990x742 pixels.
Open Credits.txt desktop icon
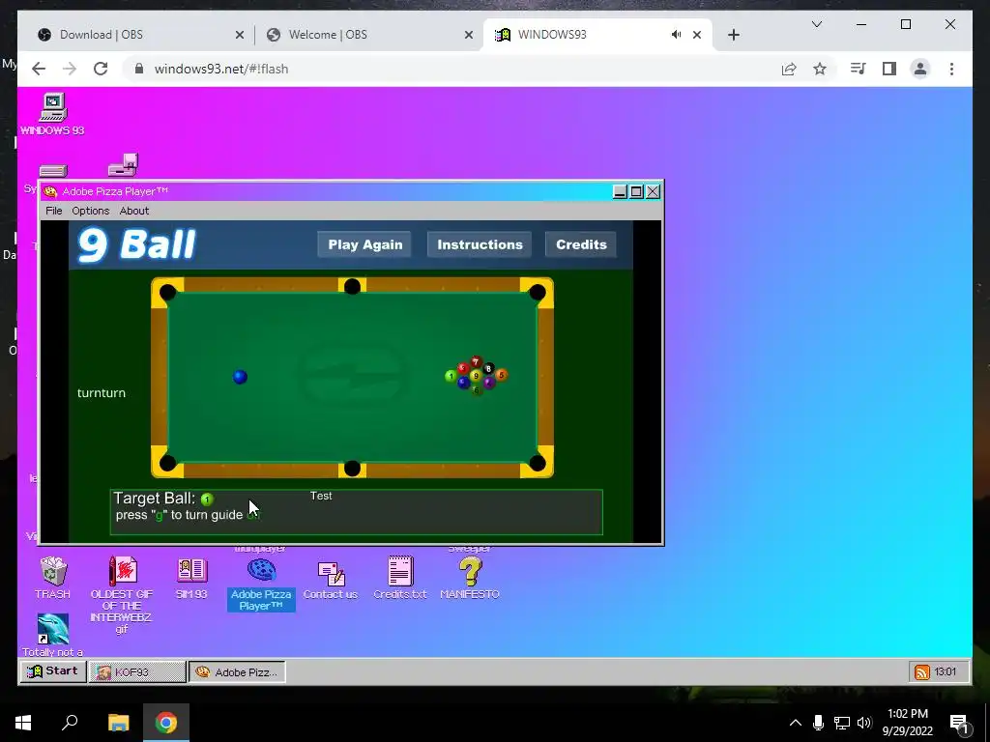(399, 578)
